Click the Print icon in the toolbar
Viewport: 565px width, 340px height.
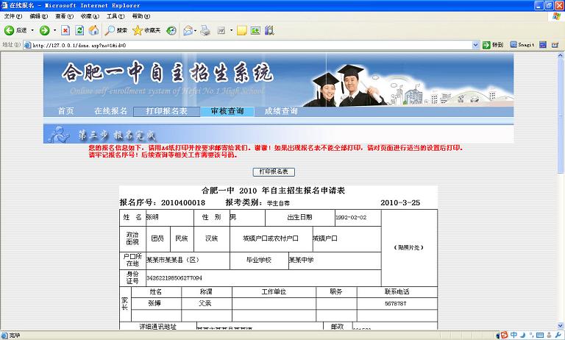(x=205, y=30)
